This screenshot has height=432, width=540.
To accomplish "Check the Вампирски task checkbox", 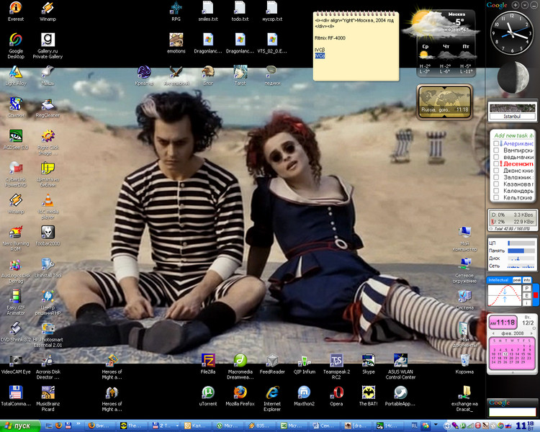I will coord(496,150).
